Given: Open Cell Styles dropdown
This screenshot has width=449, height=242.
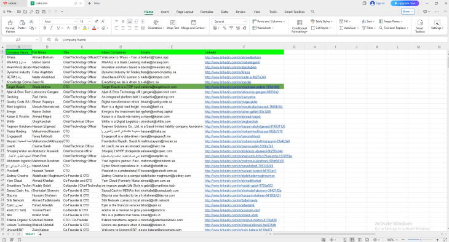Looking at the screenshot, I should click(321, 28).
